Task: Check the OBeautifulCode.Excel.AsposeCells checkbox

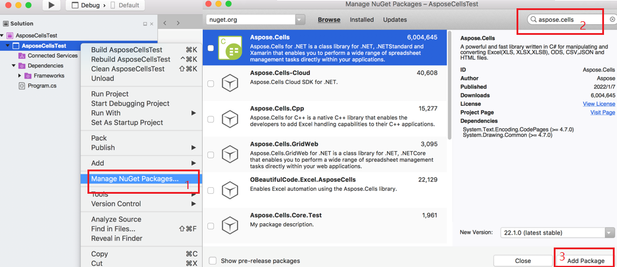Action: pos(211,190)
